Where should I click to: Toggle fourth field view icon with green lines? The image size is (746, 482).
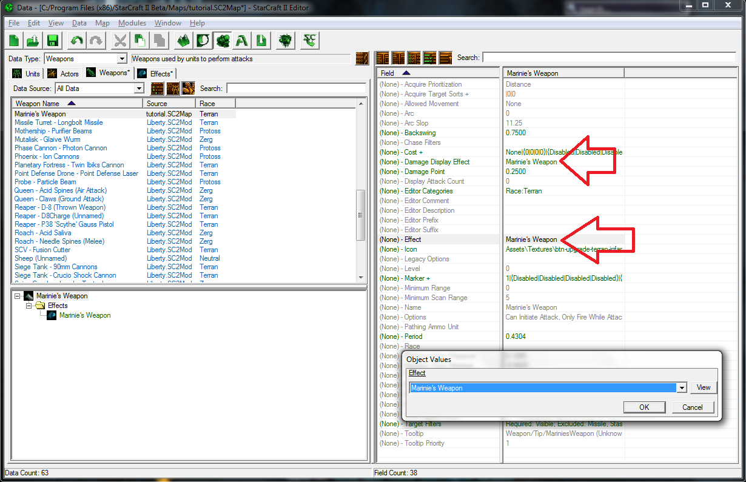[x=430, y=58]
